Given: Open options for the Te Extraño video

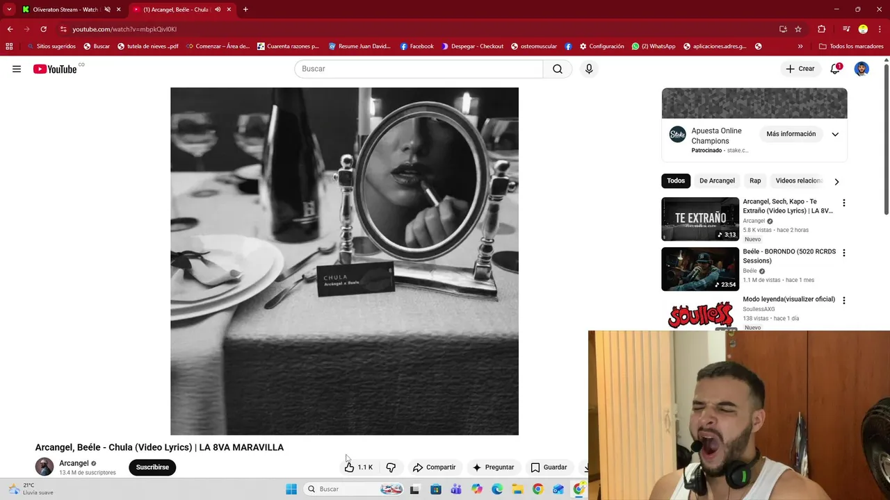Looking at the screenshot, I should (x=844, y=203).
